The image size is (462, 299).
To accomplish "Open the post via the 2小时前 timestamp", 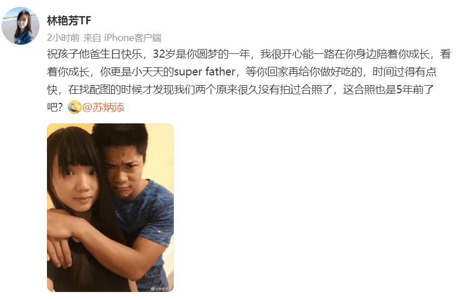I will coord(63,38).
